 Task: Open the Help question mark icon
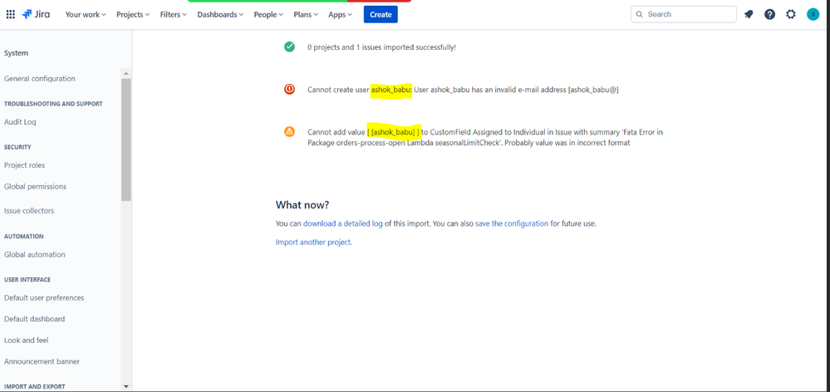pyautogui.click(x=769, y=14)
